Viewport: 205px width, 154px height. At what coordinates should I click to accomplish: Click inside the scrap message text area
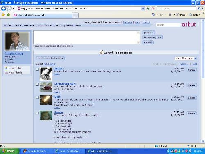(x=85, y=37)
